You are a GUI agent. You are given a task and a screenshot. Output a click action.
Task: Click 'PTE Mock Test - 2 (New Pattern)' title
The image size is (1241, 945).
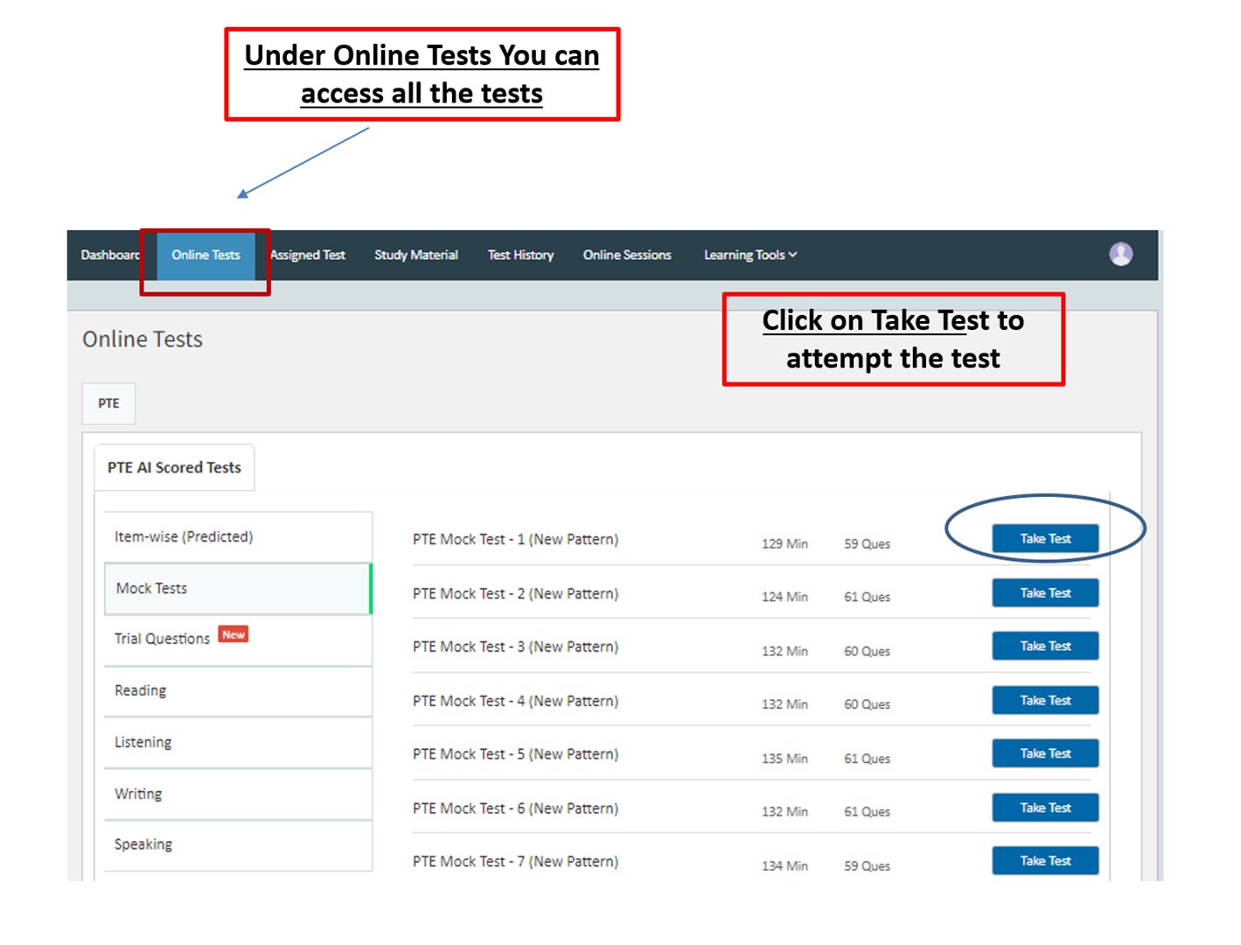coord(515,594)
